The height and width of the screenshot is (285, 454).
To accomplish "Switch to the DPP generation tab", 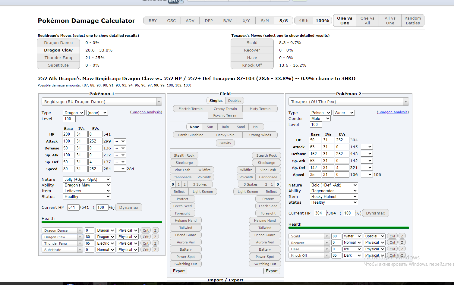I will [209, 20].
